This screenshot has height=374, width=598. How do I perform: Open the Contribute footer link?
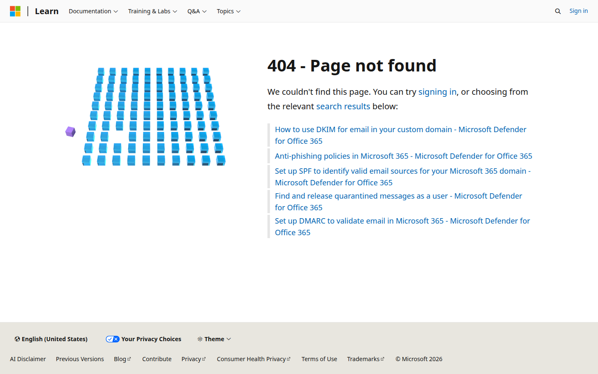pyautogui.click(x=157, y=359)
